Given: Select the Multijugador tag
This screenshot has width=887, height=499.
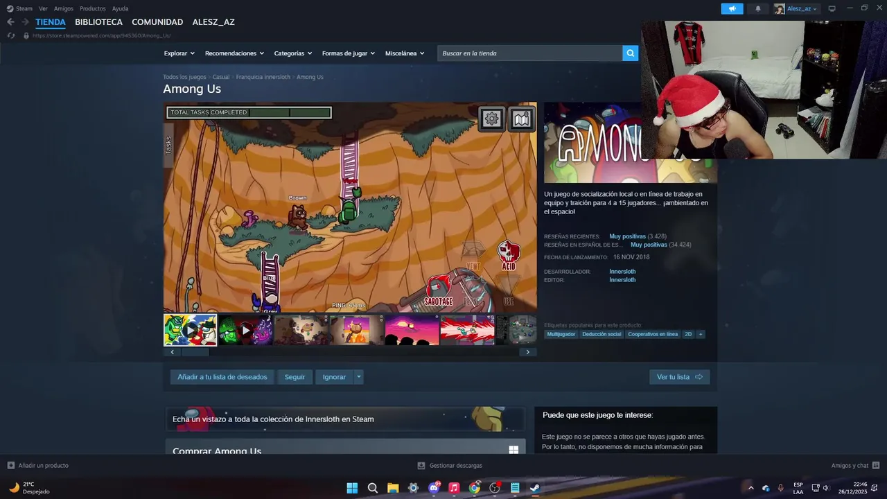Looking at the screenshot, I should (x=561, y=334).
